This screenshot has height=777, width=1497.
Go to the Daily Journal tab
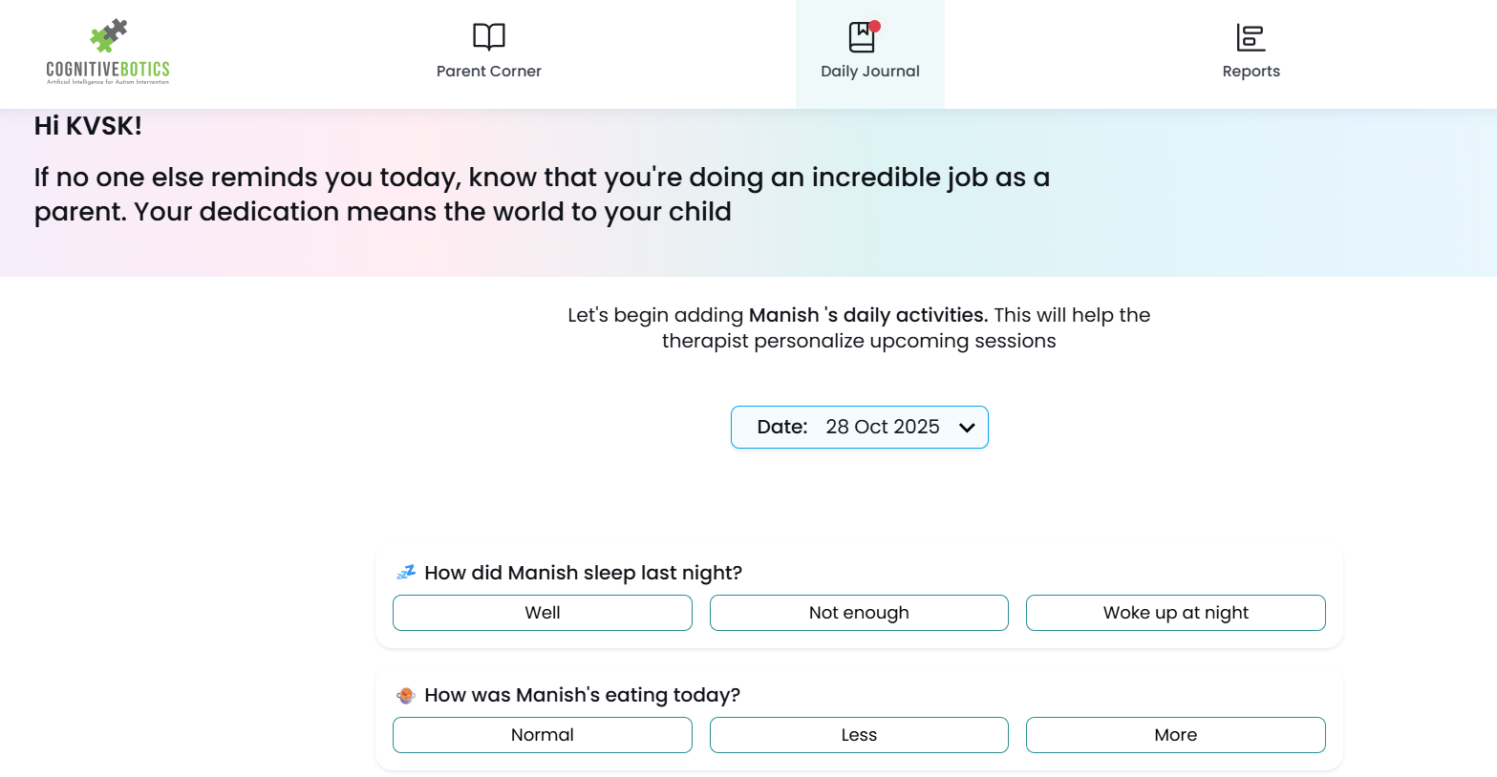coord(869,71)
